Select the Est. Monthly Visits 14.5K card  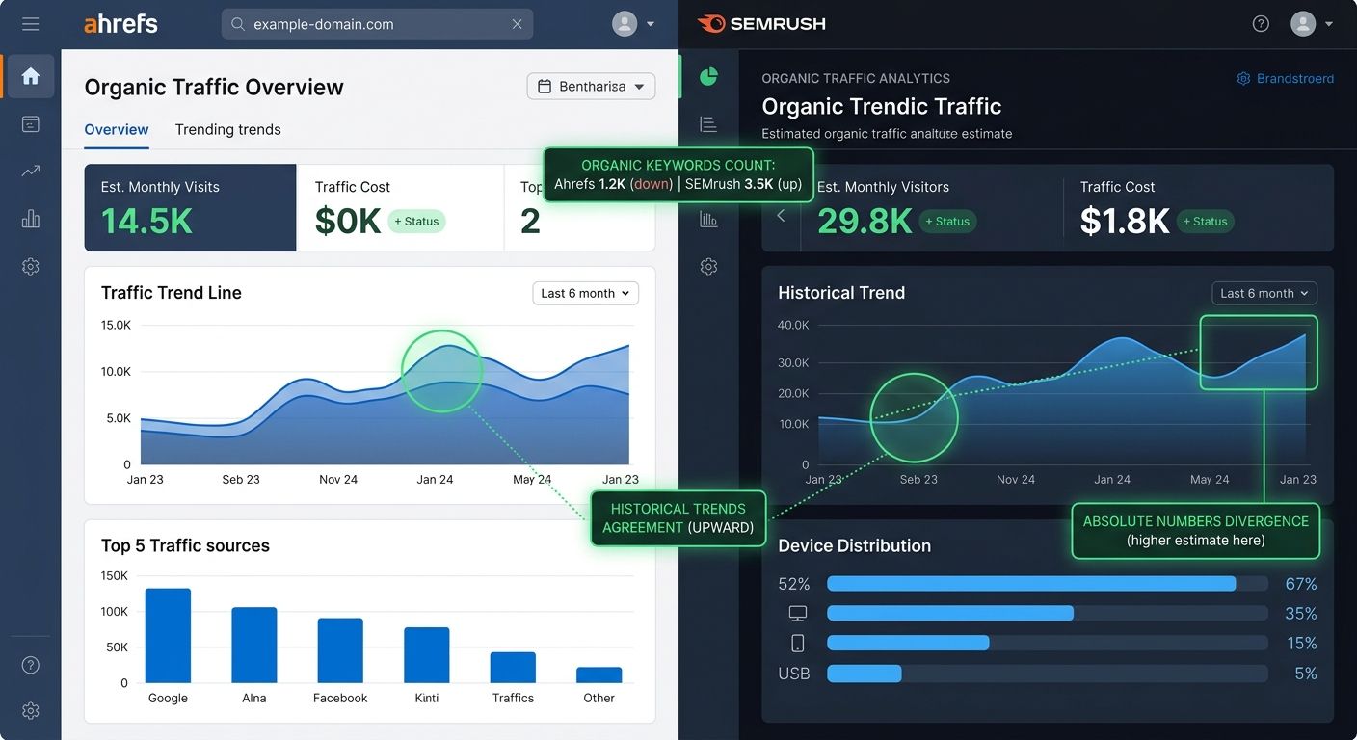(x=190, y=207)
